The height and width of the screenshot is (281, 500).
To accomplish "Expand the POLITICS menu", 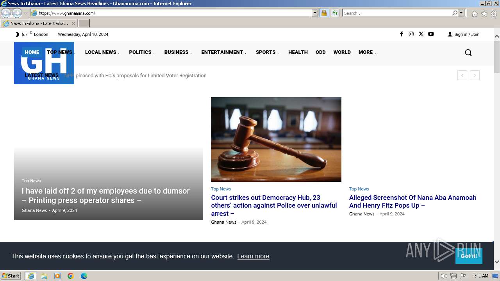I will [x=142, y=52].
